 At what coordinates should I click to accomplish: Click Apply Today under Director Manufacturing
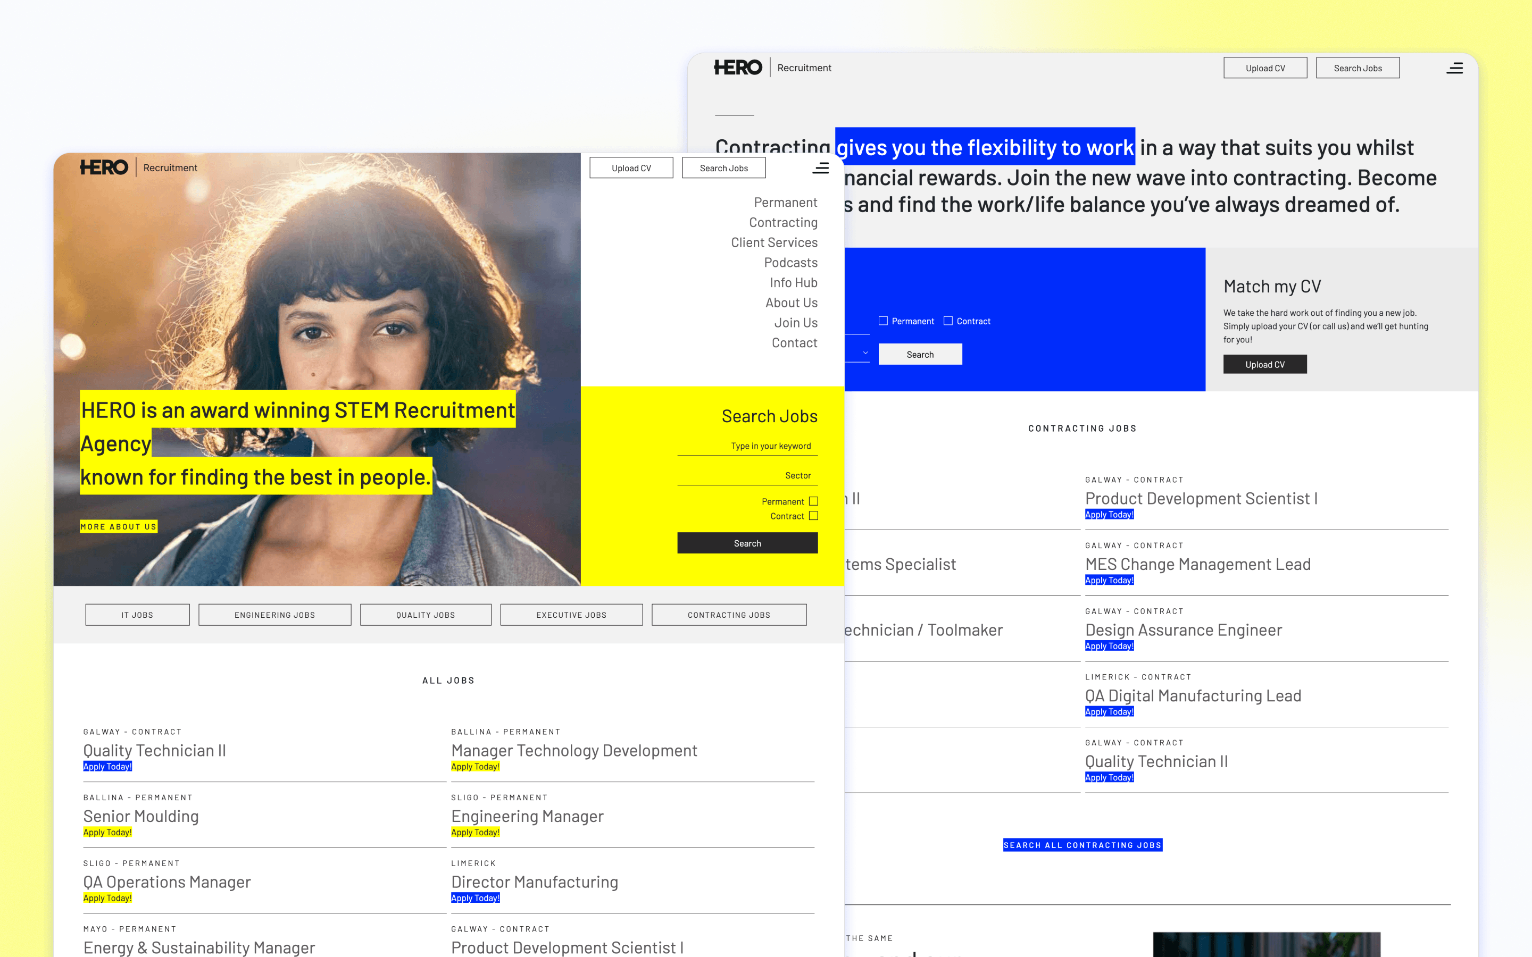point(475,898)
